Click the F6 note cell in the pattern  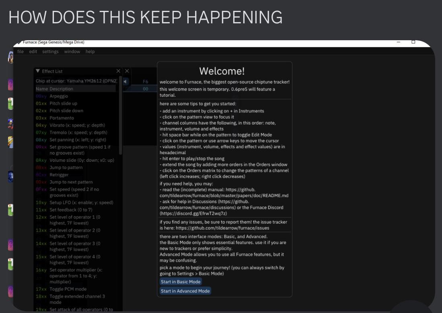tap(146, 81)
